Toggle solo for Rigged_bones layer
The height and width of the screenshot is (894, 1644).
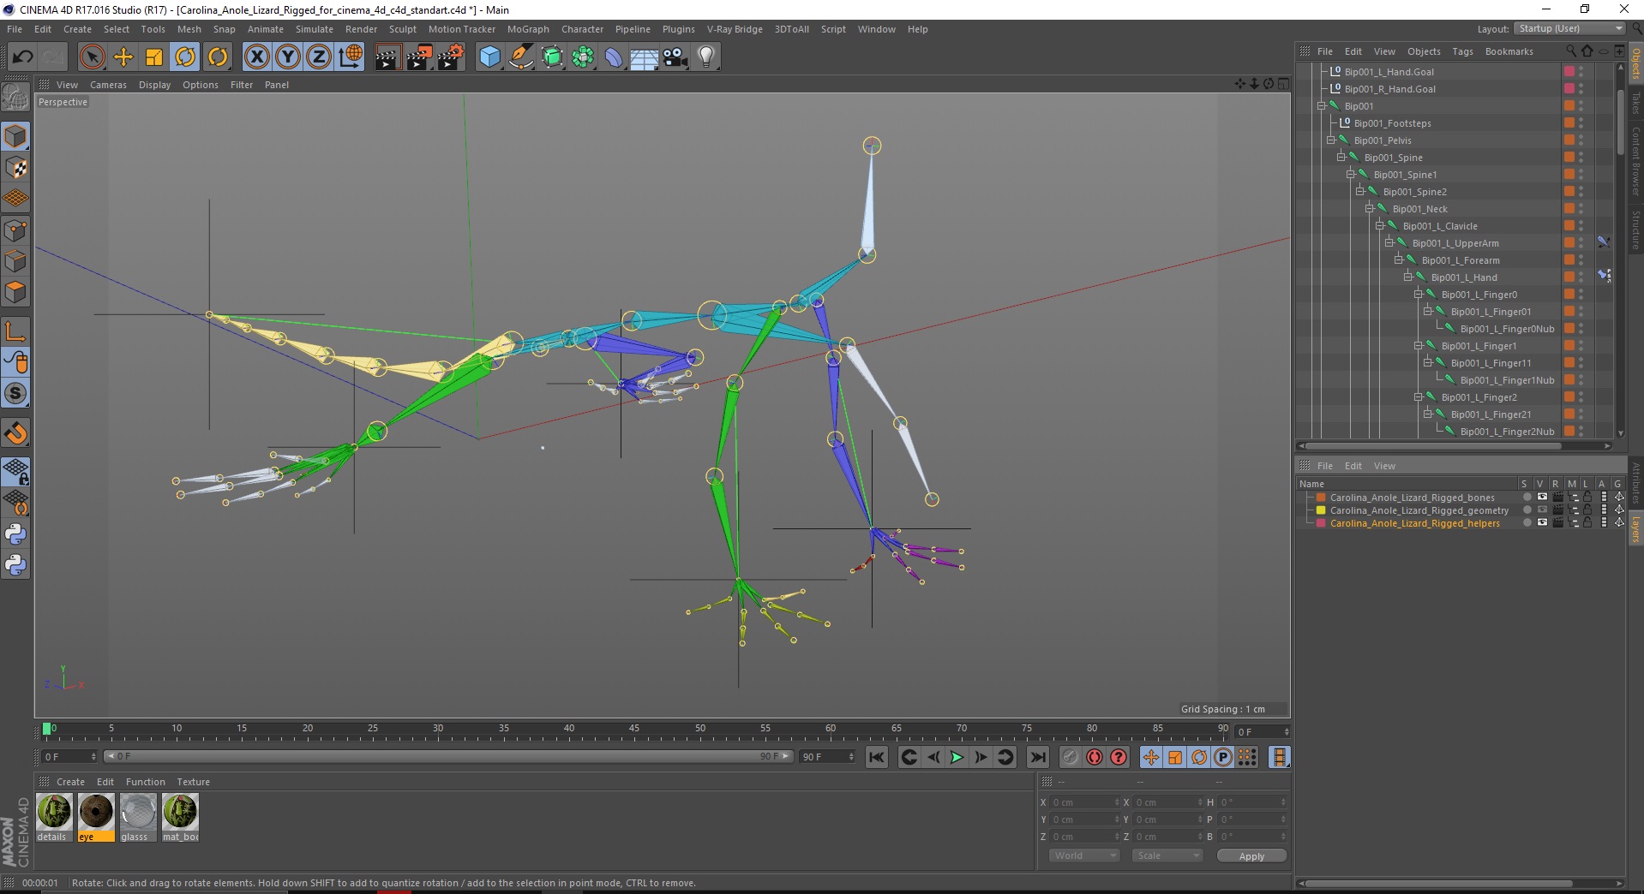click(x=1527, y=497)
